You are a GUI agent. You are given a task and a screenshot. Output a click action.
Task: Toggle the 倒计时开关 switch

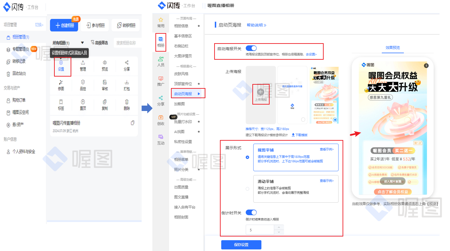coord(251,213)
